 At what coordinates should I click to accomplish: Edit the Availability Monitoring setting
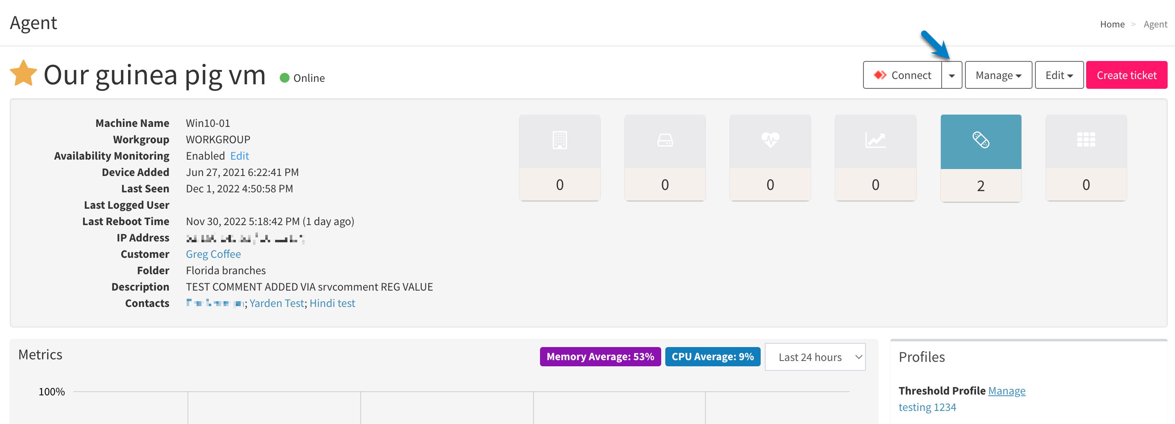[x=240, y=156]
